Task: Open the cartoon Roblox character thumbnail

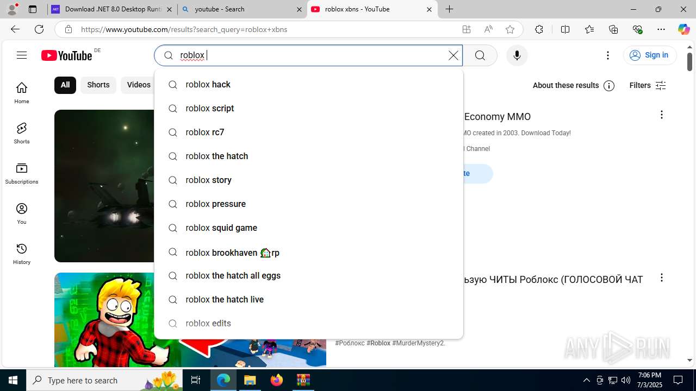Action: click(x=104, y=320)
